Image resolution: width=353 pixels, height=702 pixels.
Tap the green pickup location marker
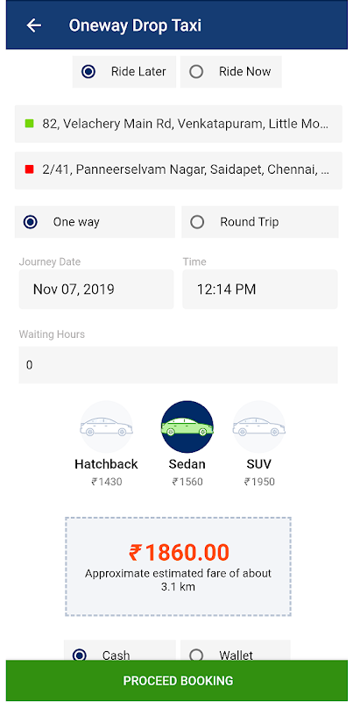(x=30, y=124)
